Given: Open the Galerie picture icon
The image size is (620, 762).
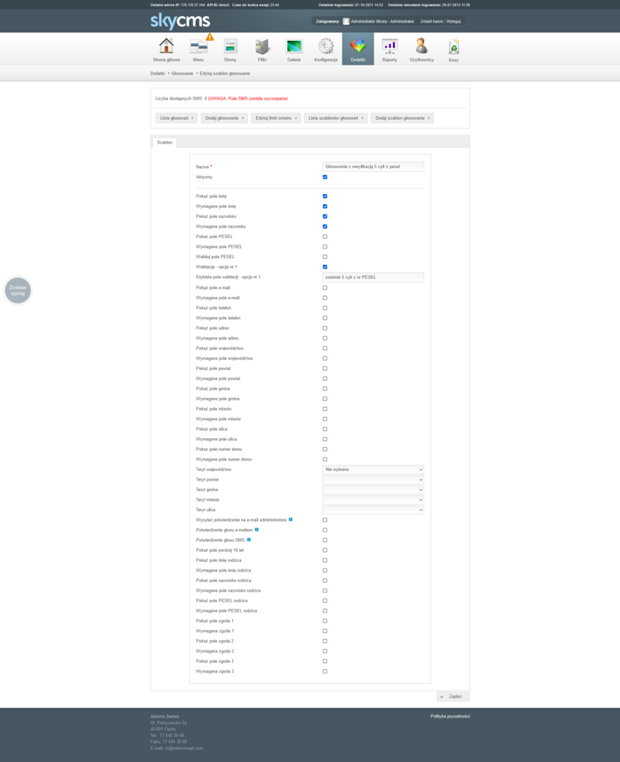Looking at the screenshot, I should [294, 47].
